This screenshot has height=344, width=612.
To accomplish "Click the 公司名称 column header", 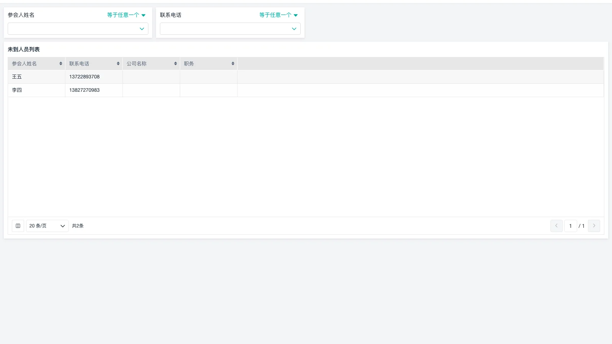I will (137, 63).
